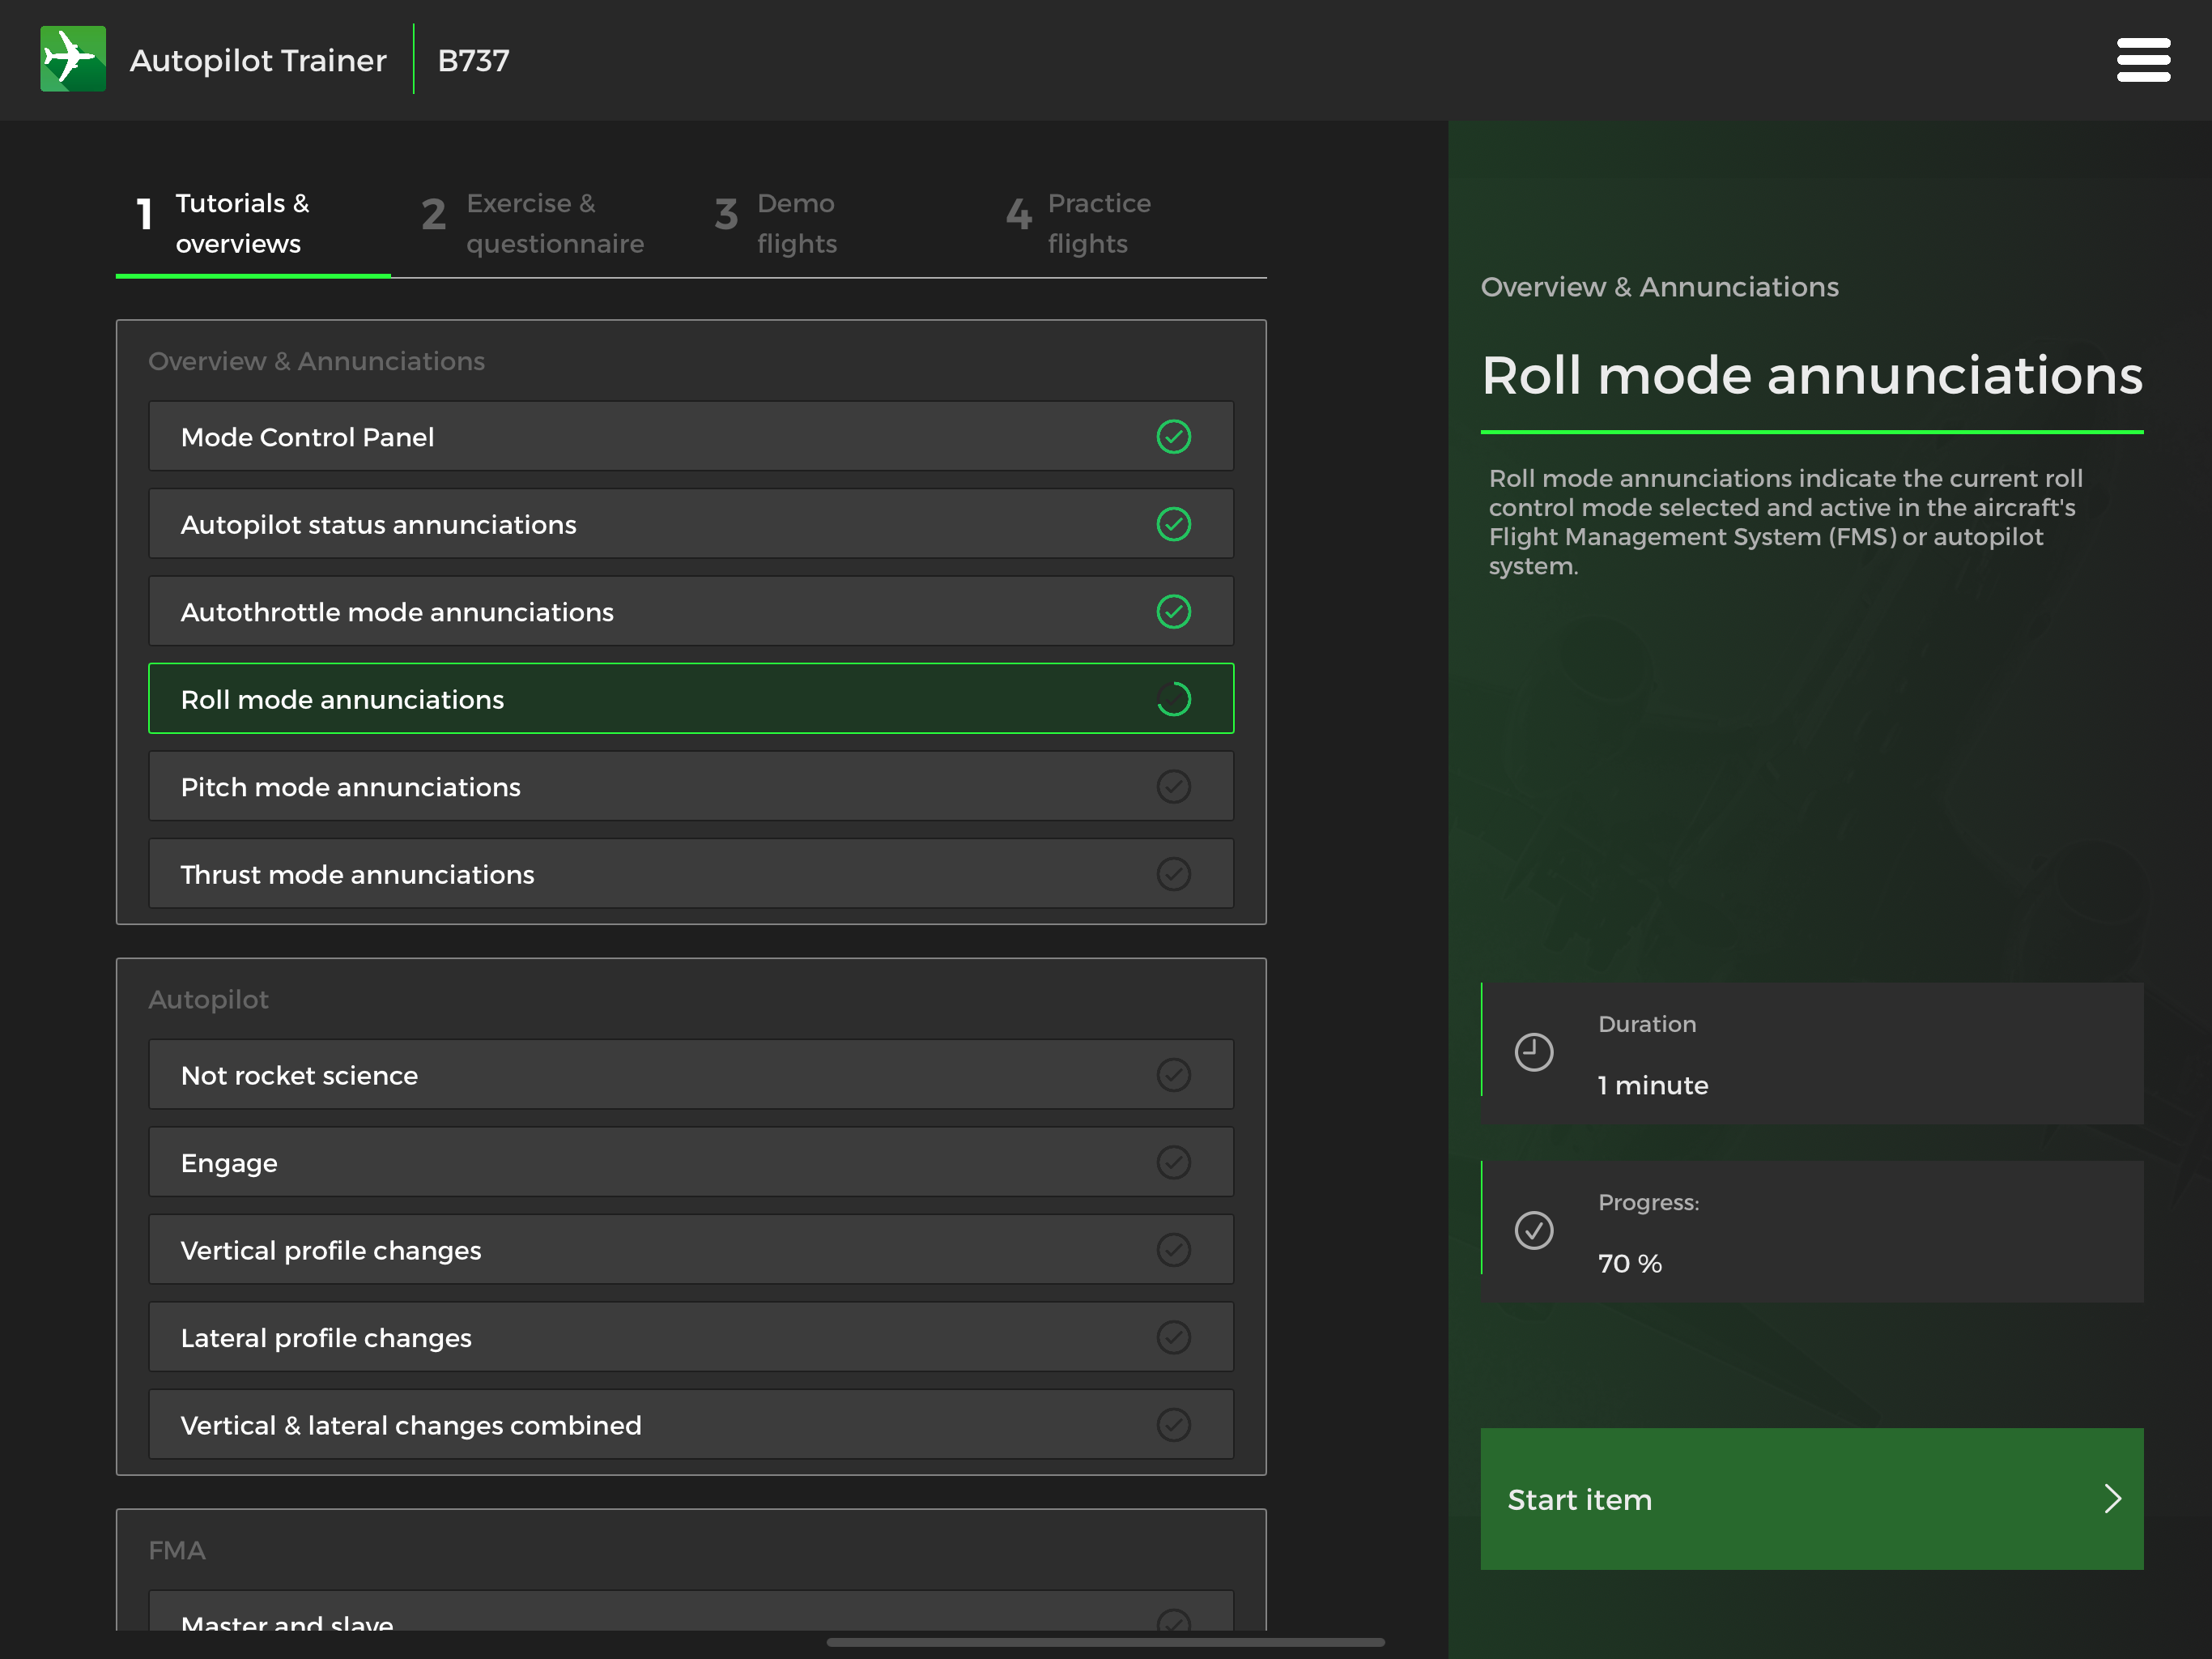Click the Thrust mode annunciations status icon
The height and width of the screenshot is (1659, 2212).
tap(1173, 875)
